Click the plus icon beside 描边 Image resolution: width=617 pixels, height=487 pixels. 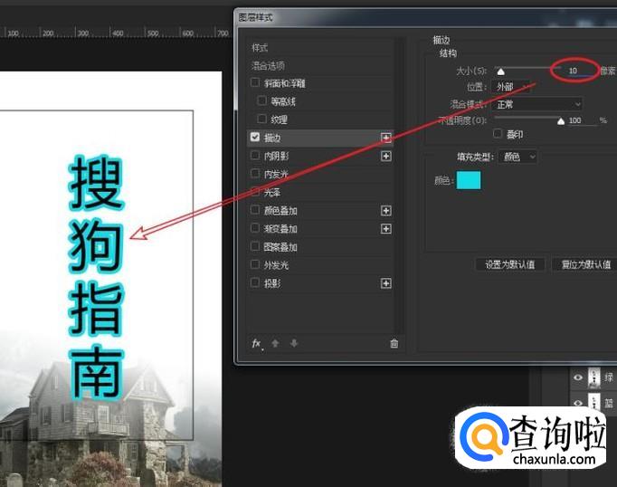[386, 138]
